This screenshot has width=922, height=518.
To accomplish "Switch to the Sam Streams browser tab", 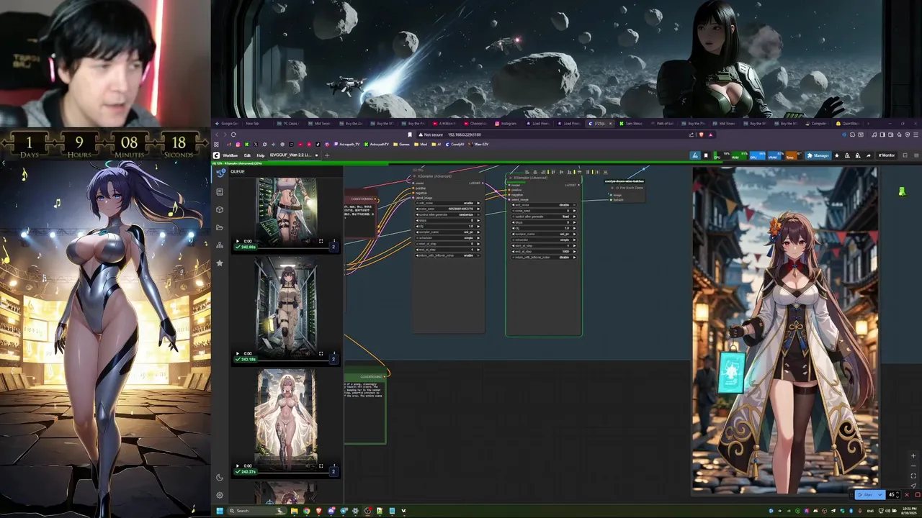I will 632,123.
